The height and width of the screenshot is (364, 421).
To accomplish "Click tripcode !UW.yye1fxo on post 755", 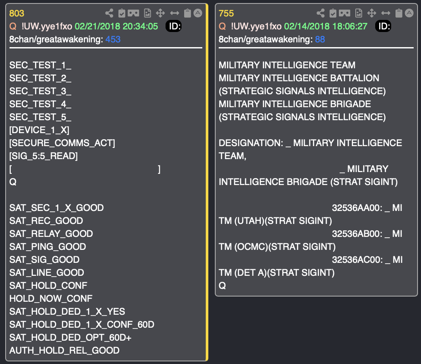I will (256, 26).
